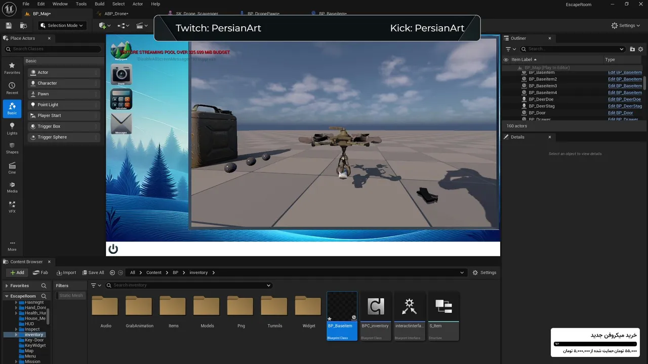Open the Browse content icon beside the save icon
Viewport: 648px width, 364px height.
[x=23, y=25]
